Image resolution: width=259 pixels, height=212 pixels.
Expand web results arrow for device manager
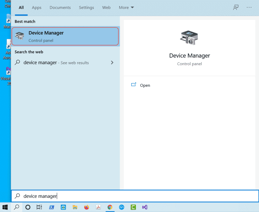coord(112,62)
